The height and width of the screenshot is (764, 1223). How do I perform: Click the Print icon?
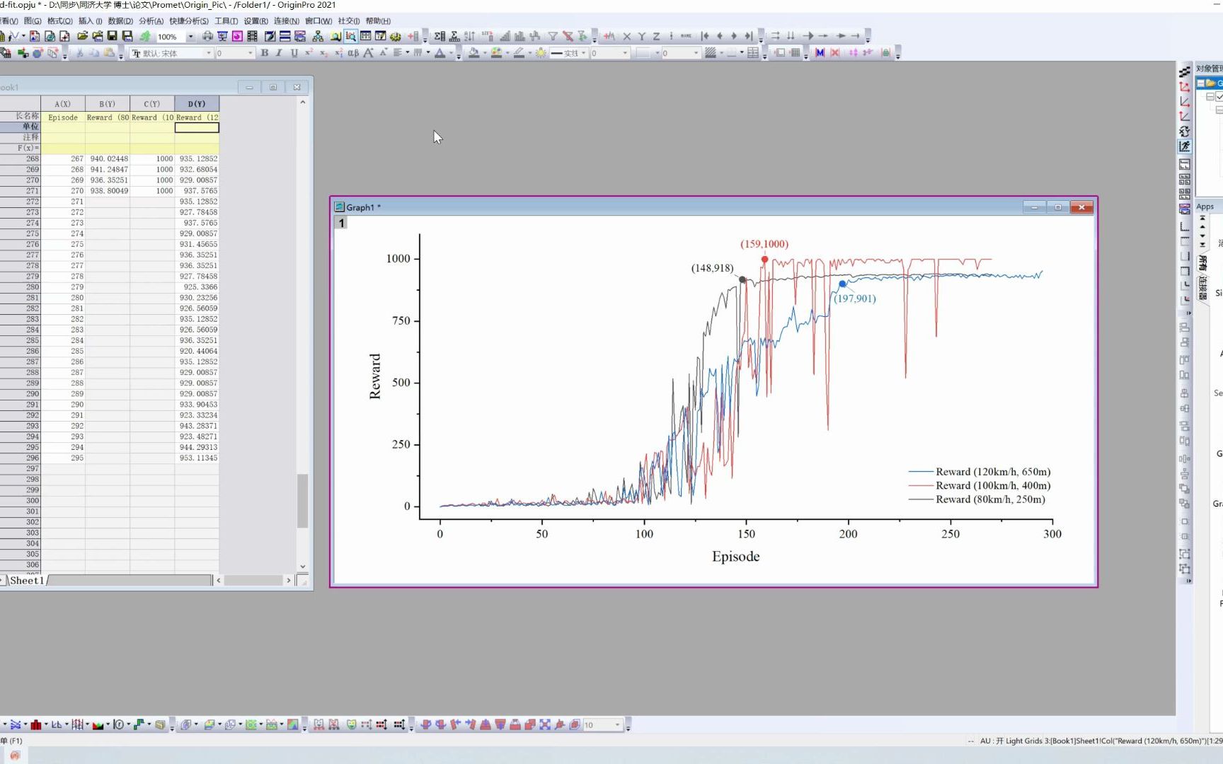[207, 36]
